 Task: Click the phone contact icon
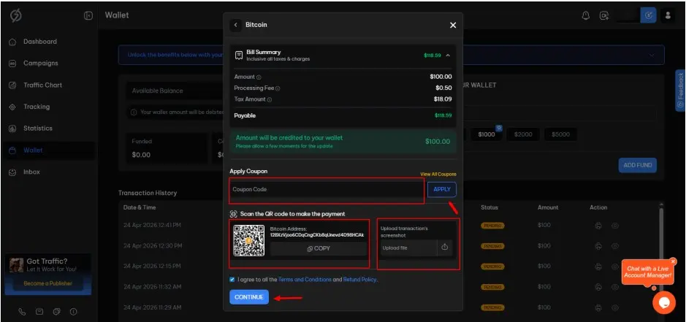point(23,312)
